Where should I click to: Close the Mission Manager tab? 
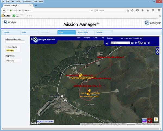coord(31,6)
